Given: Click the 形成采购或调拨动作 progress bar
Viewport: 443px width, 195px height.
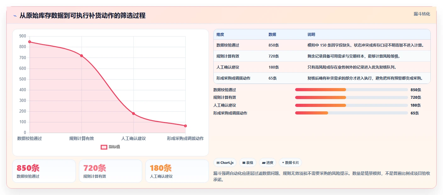Looking at the screenshot, I should coord(351,113).
